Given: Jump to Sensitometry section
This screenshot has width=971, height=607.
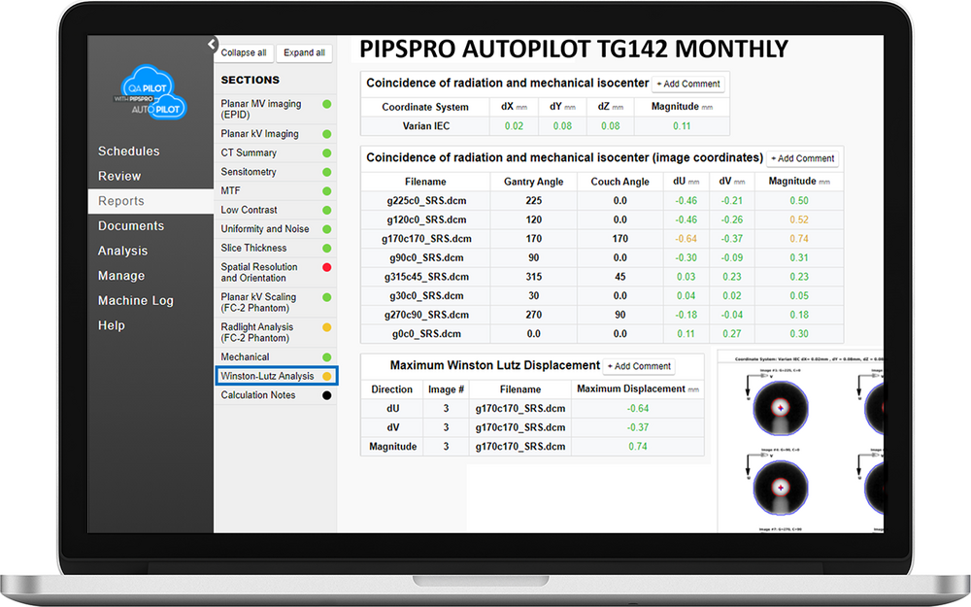Looking at the screenshot, I should [249, 172].
